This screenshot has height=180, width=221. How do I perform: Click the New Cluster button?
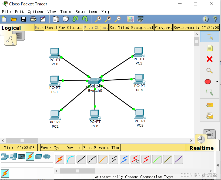tap(71, 28)
